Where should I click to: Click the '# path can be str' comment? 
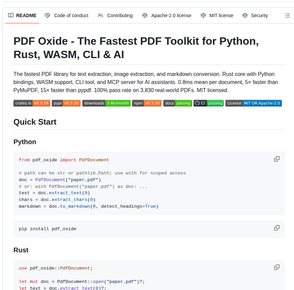click(x=102, y=173)
